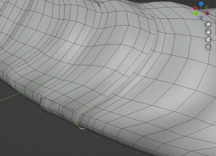
Task: Snap view to negative X axis circle
Action: click(207, 13)
